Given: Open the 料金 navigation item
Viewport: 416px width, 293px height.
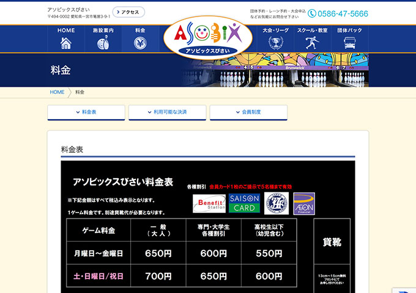Looking at the screenshot, I should [x=140, y=38].
